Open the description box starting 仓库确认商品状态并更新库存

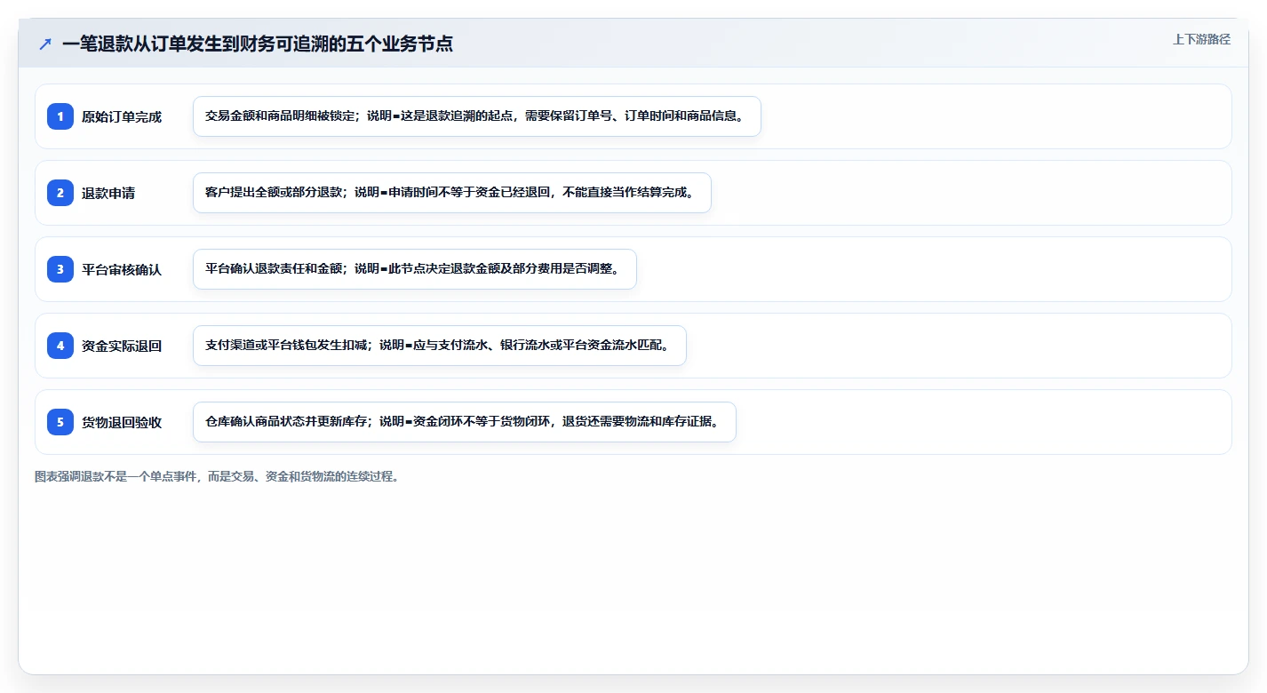[465, 422]
